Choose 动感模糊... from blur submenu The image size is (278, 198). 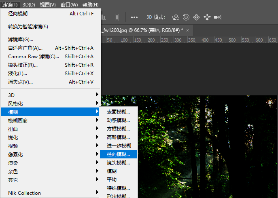[x=119, y=120]
